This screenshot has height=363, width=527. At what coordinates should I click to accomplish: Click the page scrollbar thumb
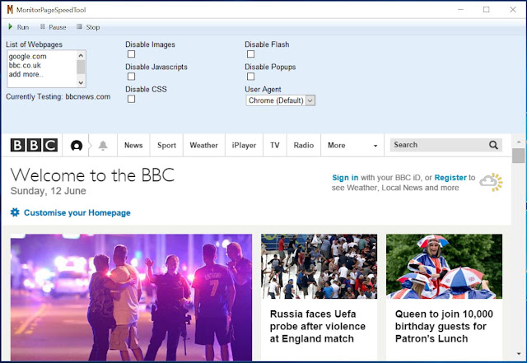[519, 156]
